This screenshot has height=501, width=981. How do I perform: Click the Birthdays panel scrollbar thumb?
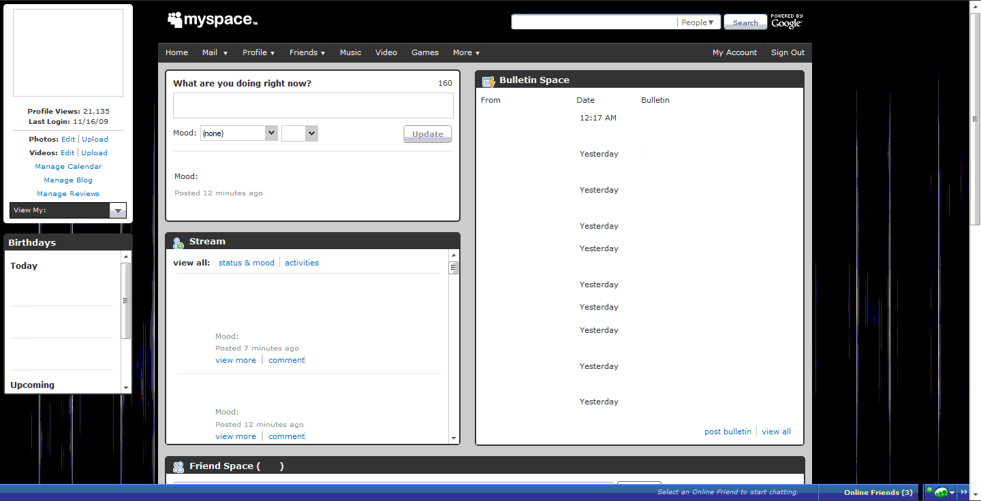point(125,300)
